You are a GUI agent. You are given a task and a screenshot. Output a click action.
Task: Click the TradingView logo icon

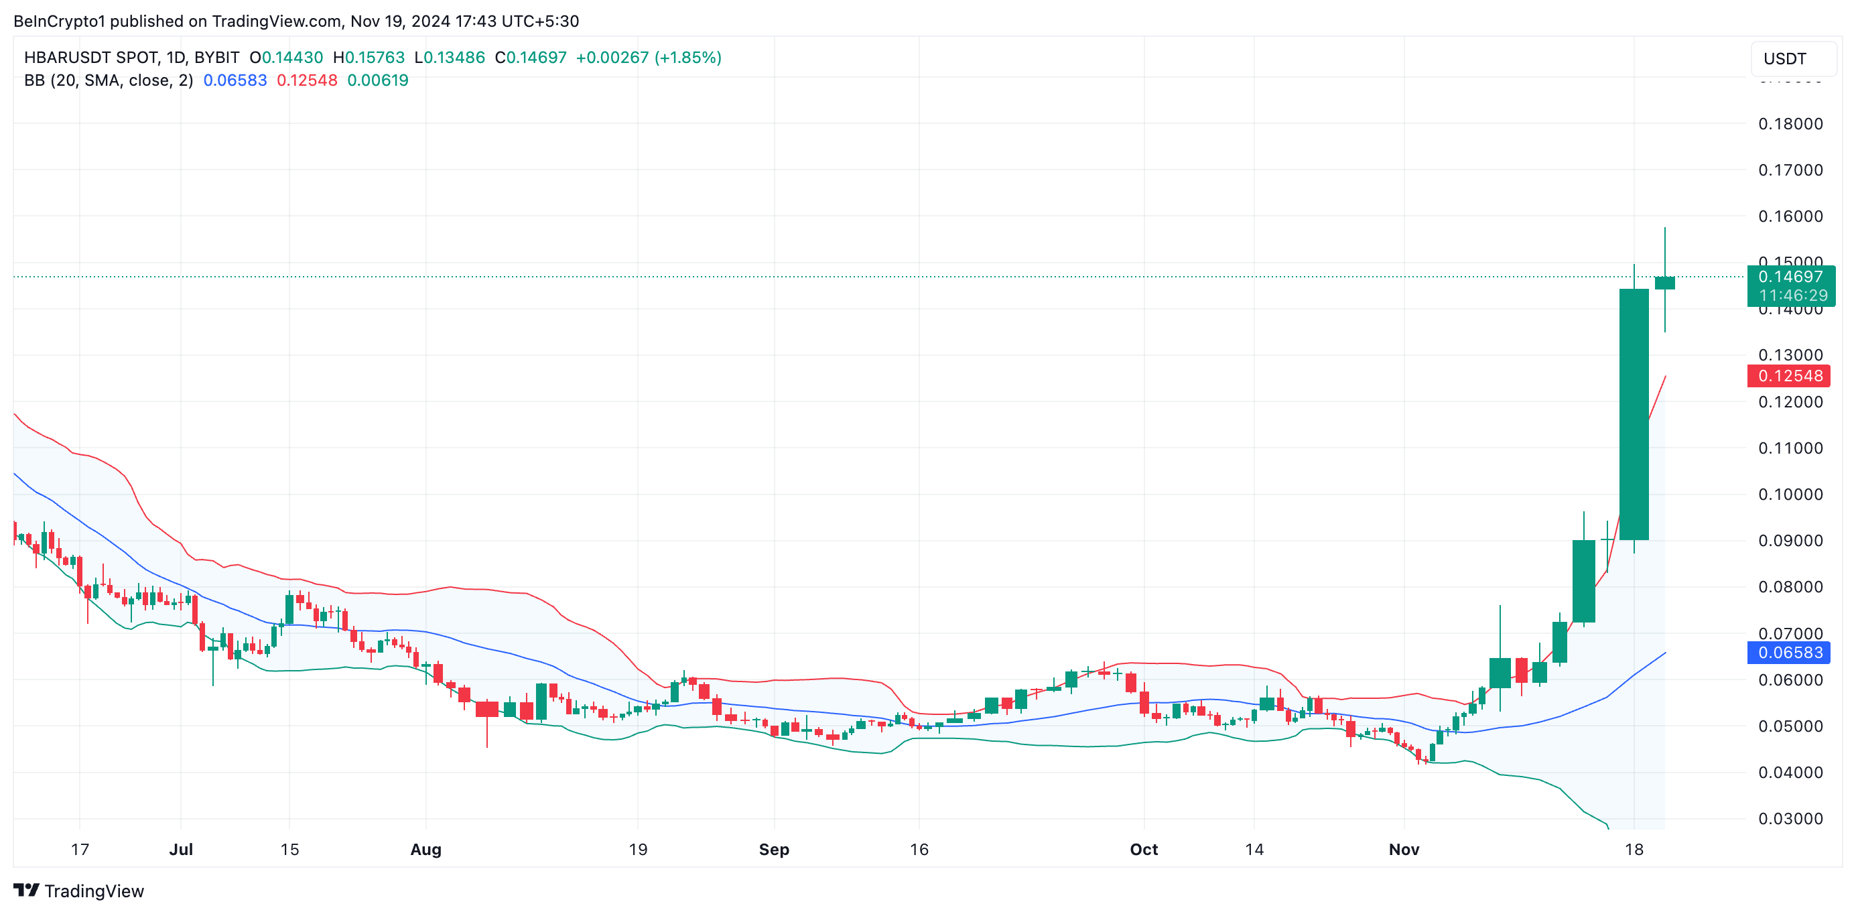[x=26, y=891]
